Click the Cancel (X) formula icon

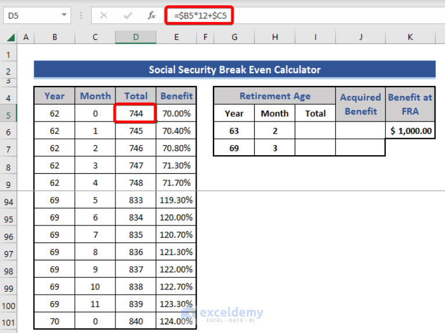pos(104,15)
